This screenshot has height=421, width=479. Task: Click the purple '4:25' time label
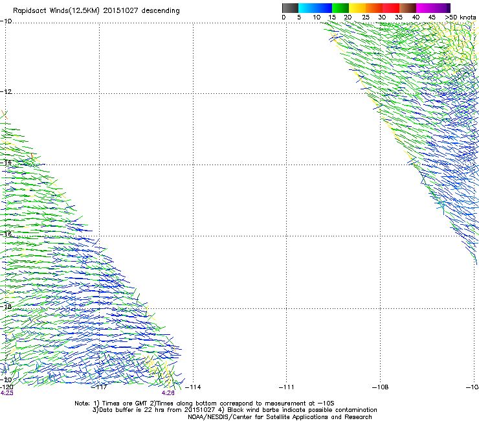(x=6, y=393)
